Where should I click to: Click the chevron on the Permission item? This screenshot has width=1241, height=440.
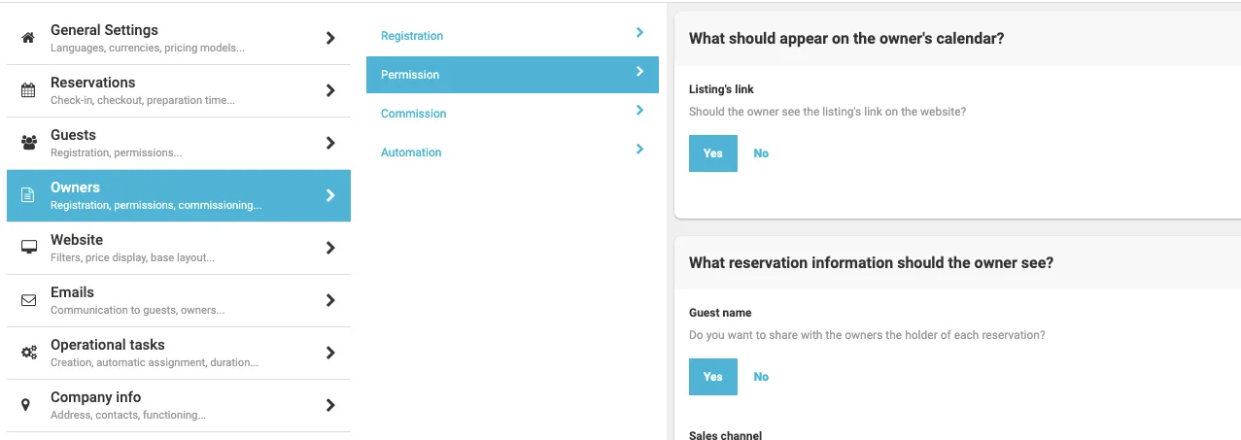pyautogui.click(x=639, y=72)
